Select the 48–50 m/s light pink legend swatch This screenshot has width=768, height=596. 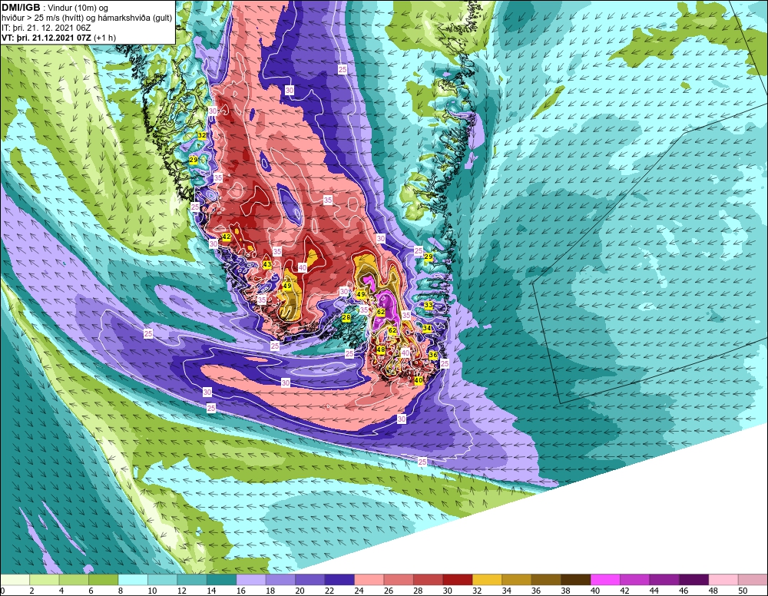(x=723, y=580)
